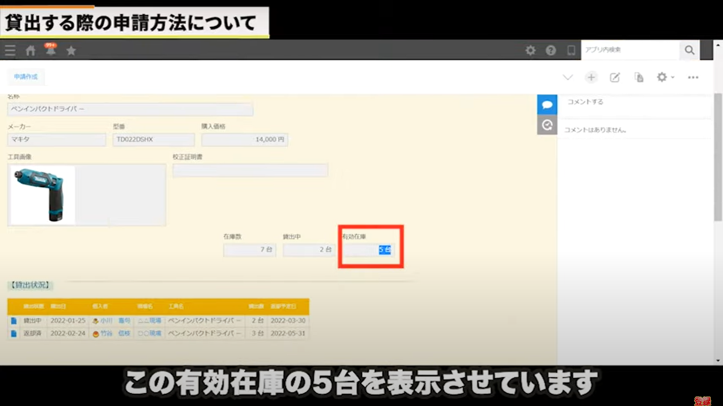Viewport: 723px width, 406px height.
Task: Click the impact driver tool image
Action: point(42,195)
